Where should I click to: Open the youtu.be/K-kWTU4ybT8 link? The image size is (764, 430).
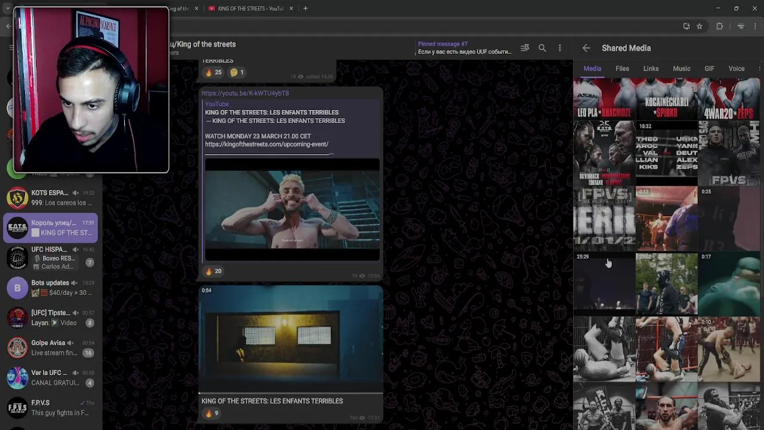pos(245,93)
